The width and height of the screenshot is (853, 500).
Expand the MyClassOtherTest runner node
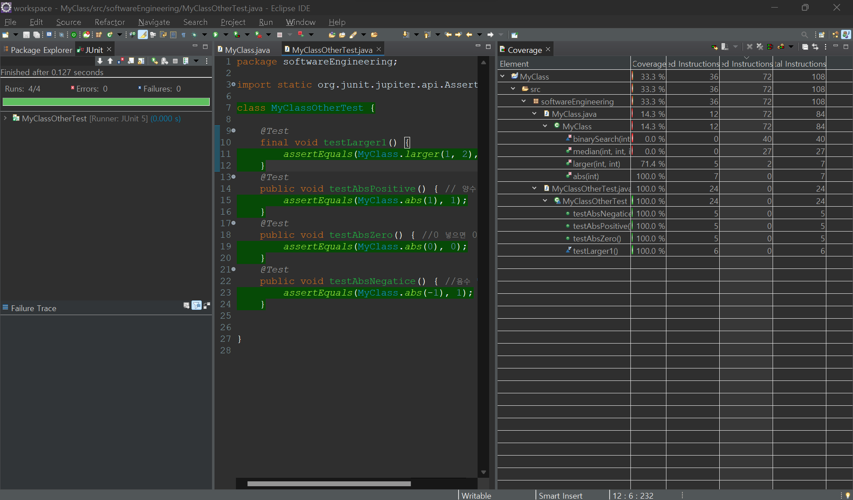[5, 118]
